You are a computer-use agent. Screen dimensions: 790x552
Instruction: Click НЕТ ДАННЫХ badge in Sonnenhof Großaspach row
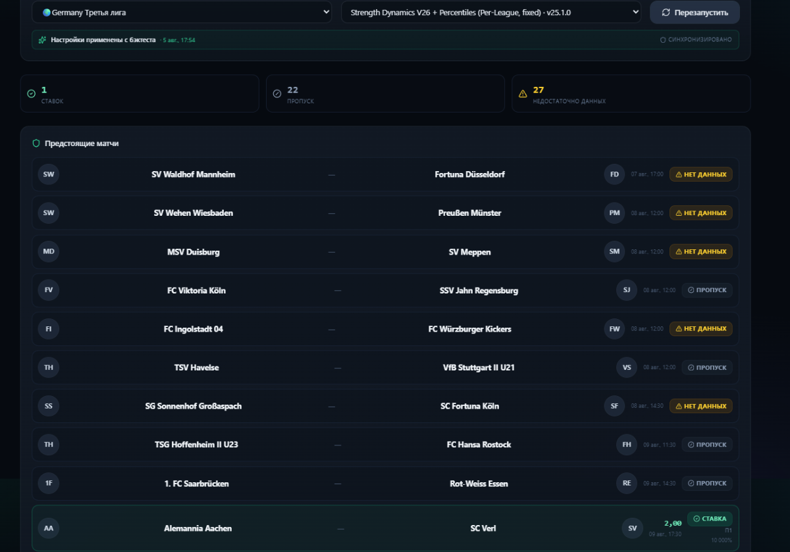[x=701, y=406]
